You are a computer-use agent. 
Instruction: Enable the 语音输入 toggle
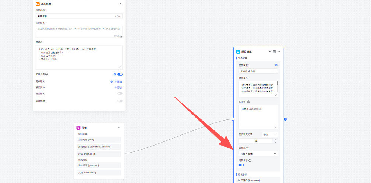click(x=120, y=94)
